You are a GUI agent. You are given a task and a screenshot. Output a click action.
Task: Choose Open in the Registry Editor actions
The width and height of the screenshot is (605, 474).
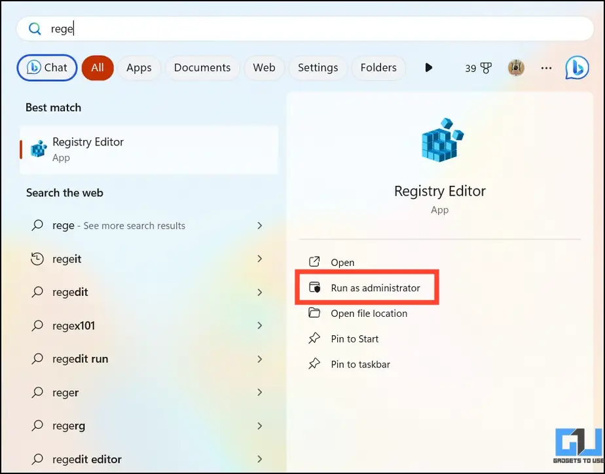[342, 263]
